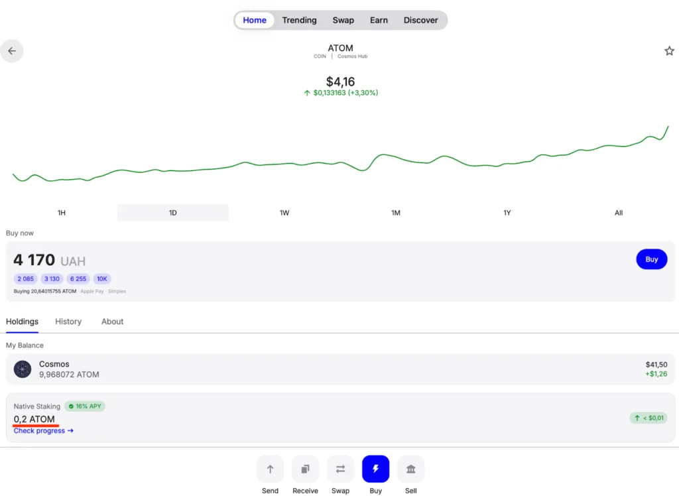Select the 1H chart timeframe

pos(62,213)
